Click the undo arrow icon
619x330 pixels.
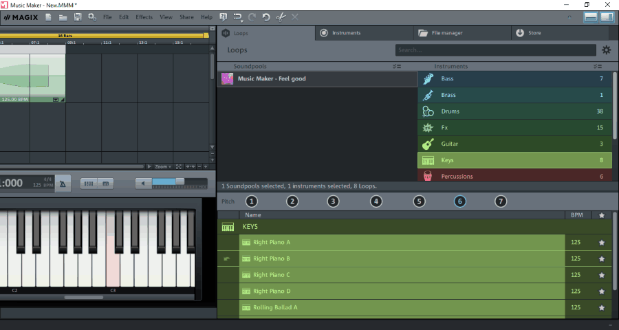tap(266, 17)
